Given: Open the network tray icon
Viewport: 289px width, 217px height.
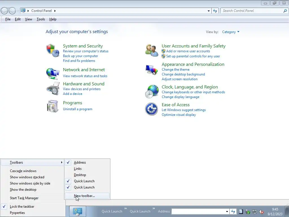Looking at the screenshot, I should click(x=255, y=212).
